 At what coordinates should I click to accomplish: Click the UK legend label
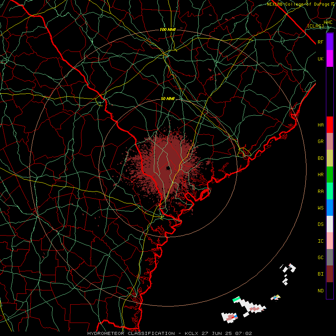320,59
